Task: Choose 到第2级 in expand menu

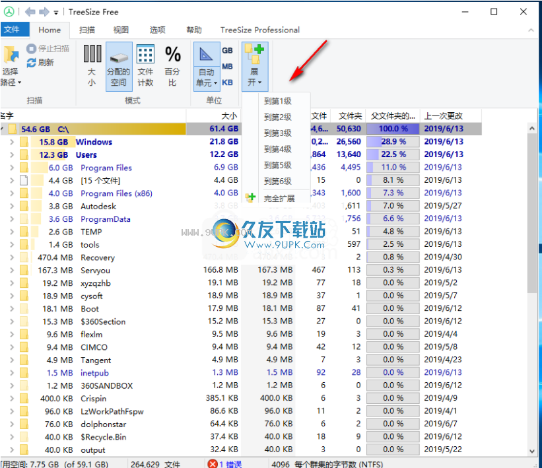Action: coord(277,117)
